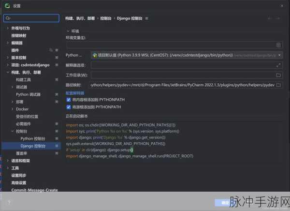290x211 pixels.
Task: Select 受信任的位置 settings page
Action: tap(27, 117)
